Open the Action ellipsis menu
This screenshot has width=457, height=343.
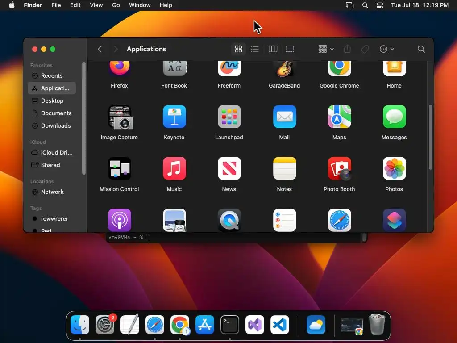387,49
